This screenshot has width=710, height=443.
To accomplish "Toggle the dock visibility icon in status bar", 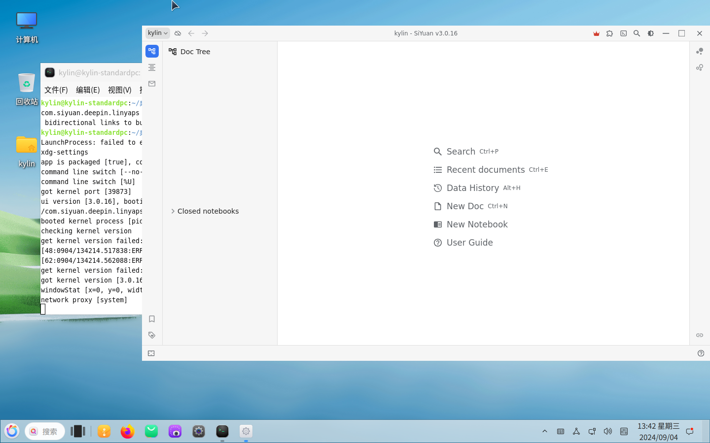I will [x=151, y=353].
